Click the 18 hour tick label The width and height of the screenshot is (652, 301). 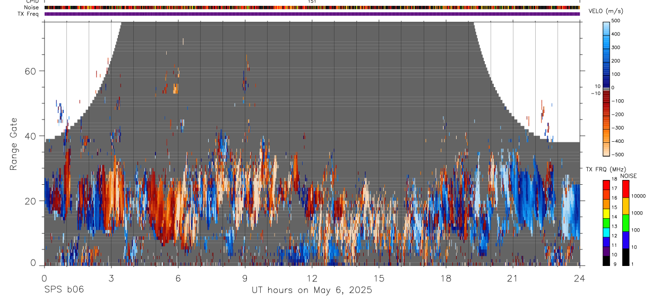[445, 278]
